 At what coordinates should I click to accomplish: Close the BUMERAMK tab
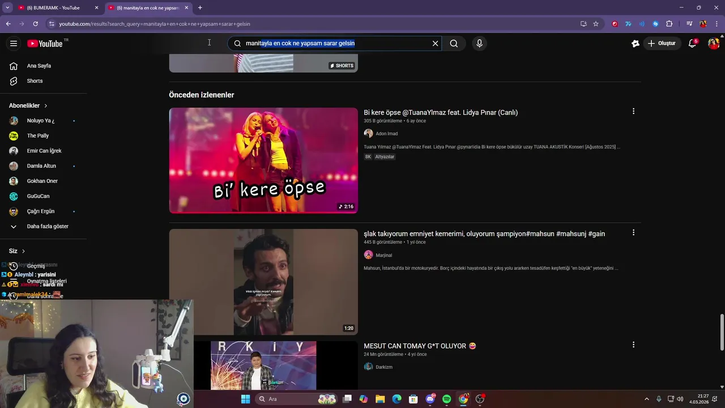pyautogui.click(x=96, y=8)
